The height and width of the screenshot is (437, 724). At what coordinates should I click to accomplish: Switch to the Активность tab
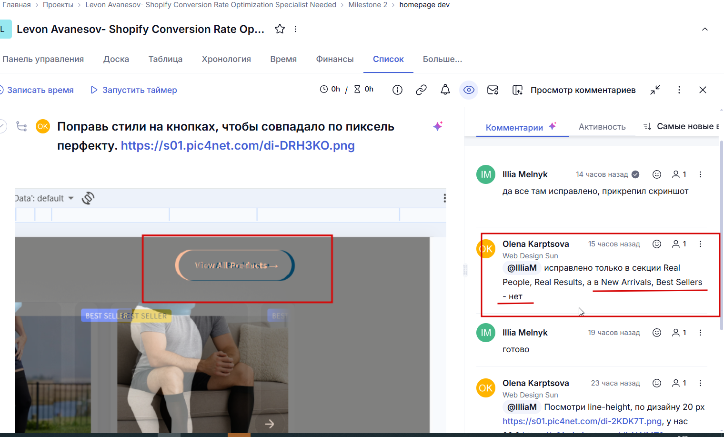[602, 127]
